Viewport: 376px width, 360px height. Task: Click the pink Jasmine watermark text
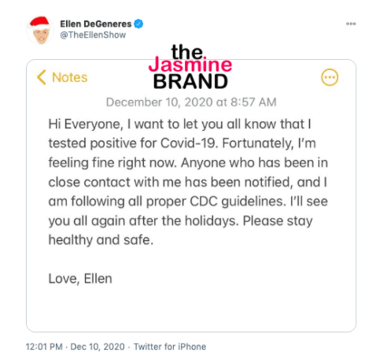[190, 65]
